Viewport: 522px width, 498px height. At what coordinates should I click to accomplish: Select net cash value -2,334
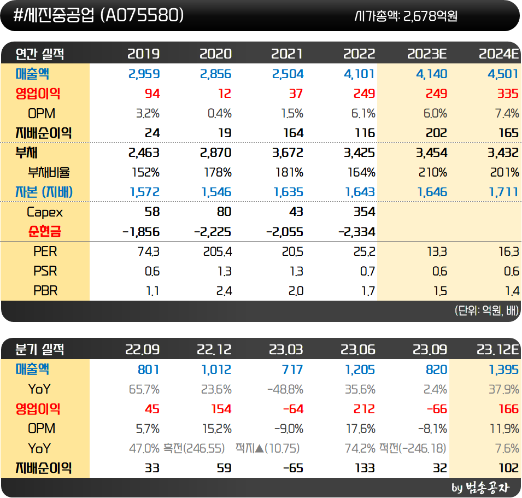pyautogui.click(x=357, y=232)
